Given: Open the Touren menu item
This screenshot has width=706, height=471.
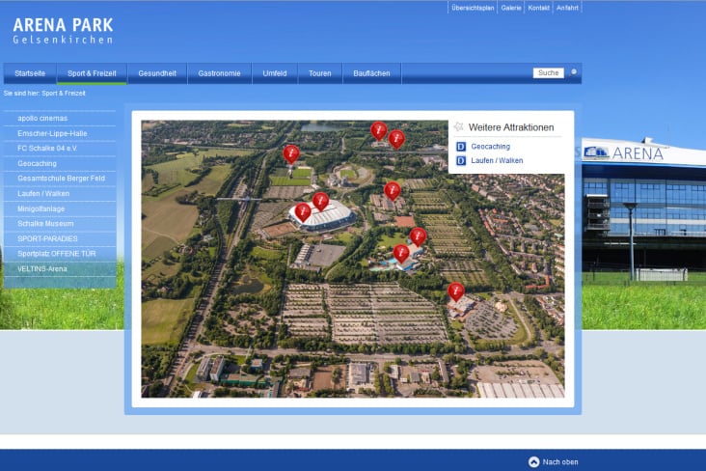Looking at the screenshot, I should [x=319, y=73].
